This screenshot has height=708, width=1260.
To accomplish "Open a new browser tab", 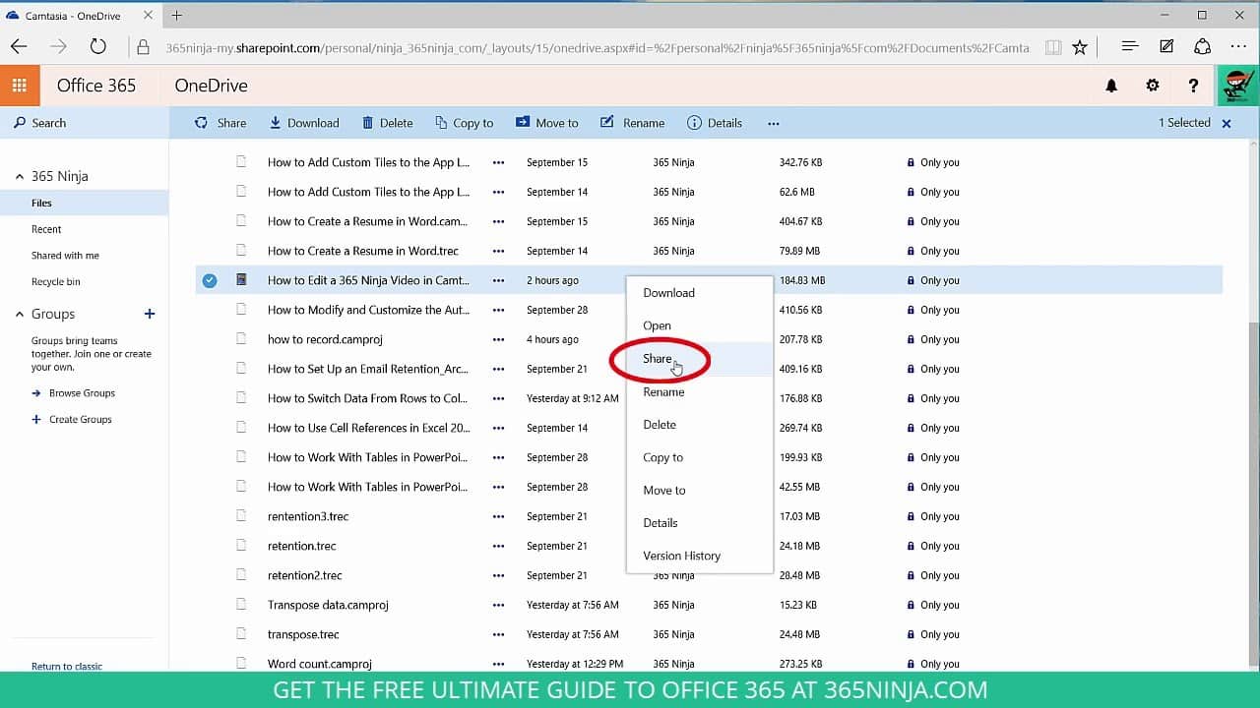I will click(177, 15).
